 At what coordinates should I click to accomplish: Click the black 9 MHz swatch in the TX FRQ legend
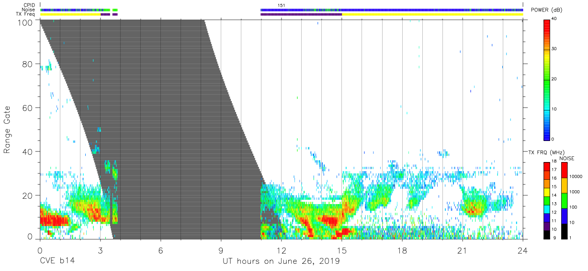[x=547, y=235]
